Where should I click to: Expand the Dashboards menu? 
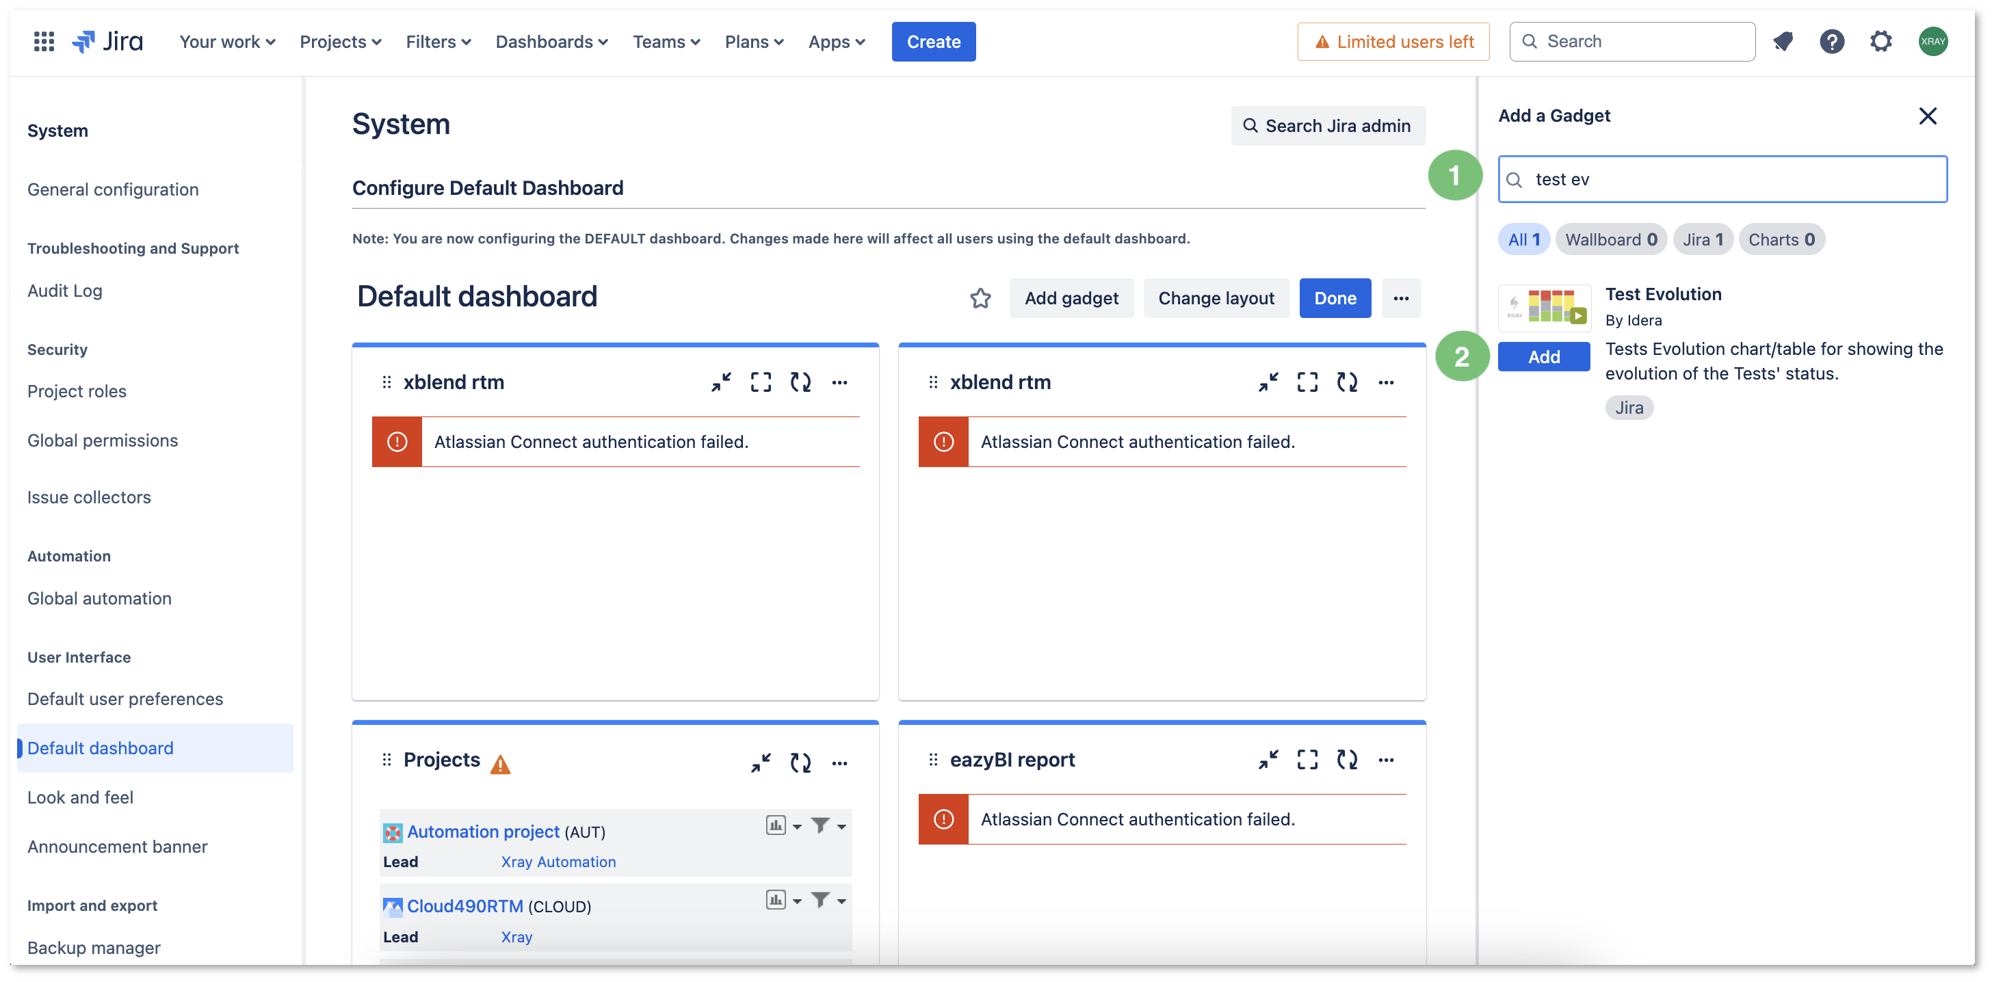(x=551, y=42)
